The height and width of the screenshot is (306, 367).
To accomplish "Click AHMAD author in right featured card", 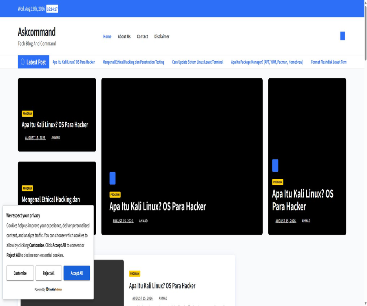I will (306, 221).
